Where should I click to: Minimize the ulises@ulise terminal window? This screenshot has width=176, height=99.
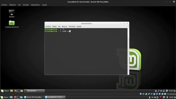click(121, 23)
